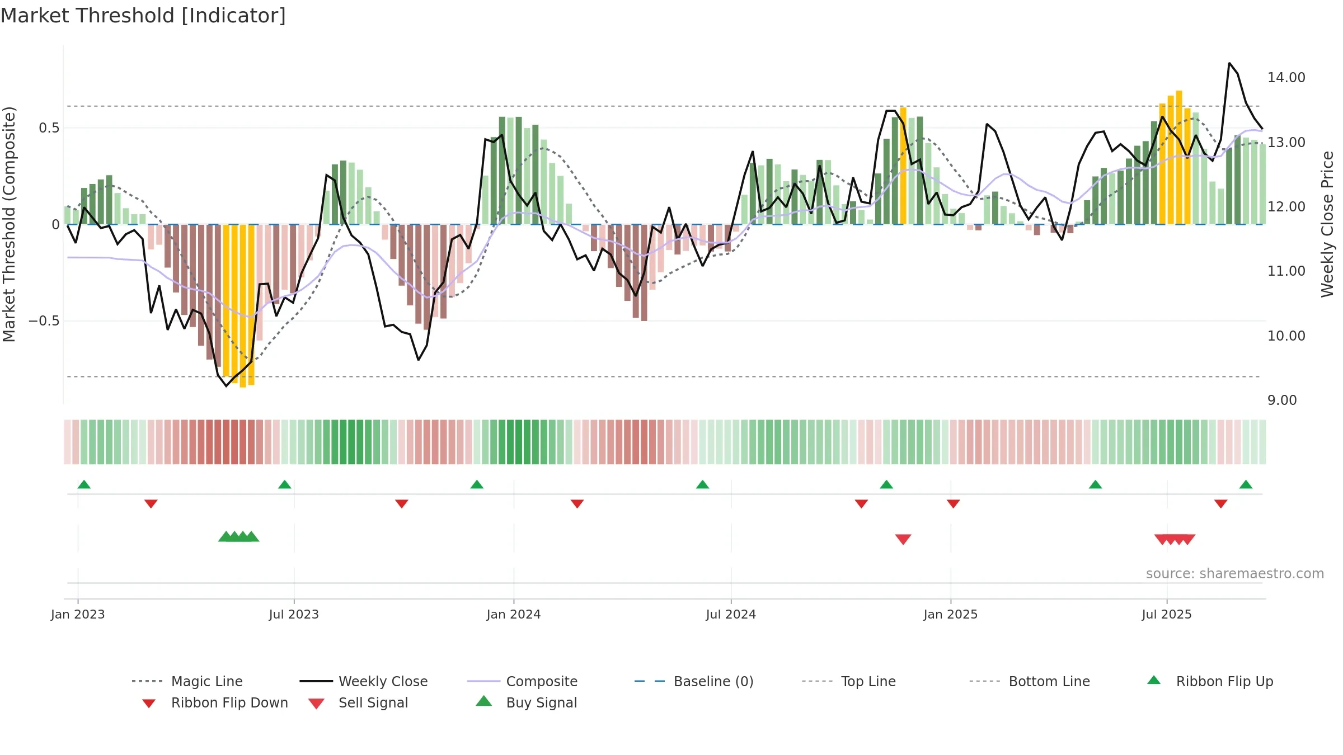Viewport: 1343px width, 755px height.
Task: Toggle the Magic Line legend entry
Action: (187, 681)
